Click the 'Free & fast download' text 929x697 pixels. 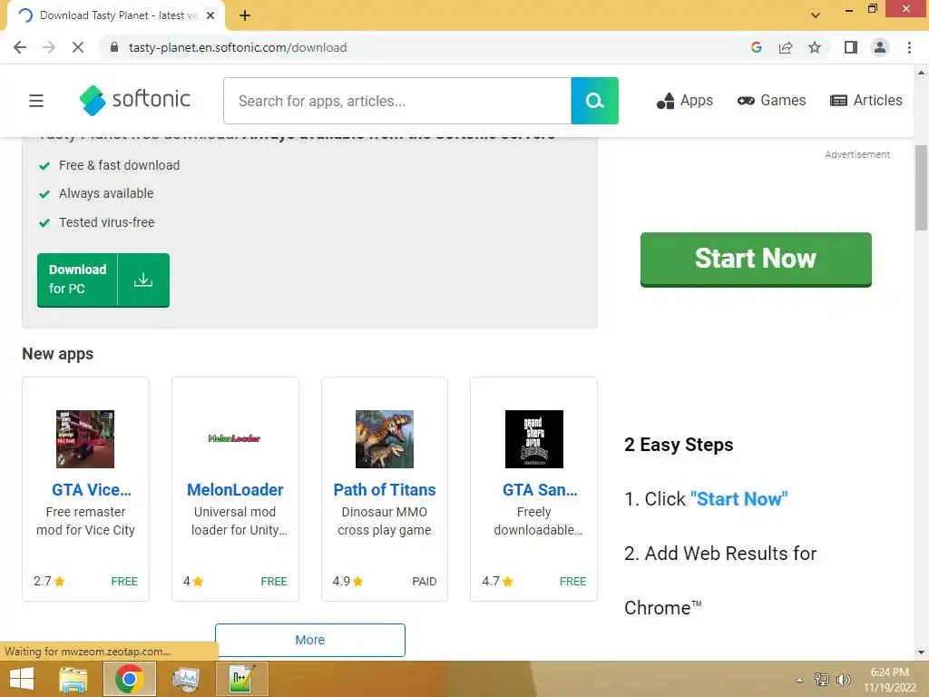[x=119, y=165]
